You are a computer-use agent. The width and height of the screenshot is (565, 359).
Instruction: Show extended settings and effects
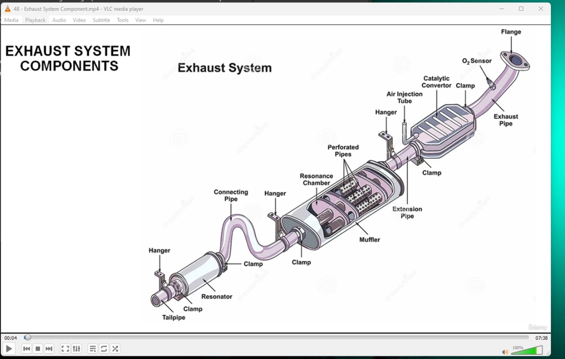[x=76, y=349]
